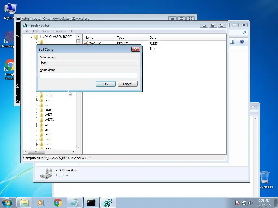Click the Action Center flag tray icon

[237, 203]
